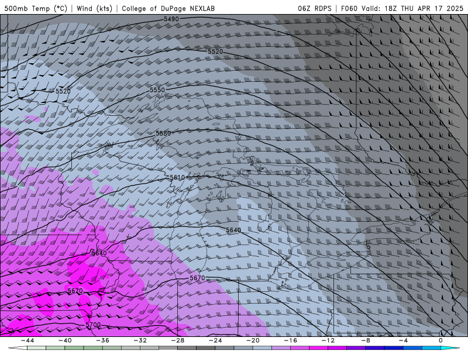Screen dimensions: 468x351
Task: Click the 5490 height contour label
Action: (171, 19)
